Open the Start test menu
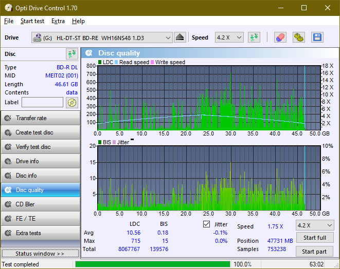This screenshot has width=340, height=269. point(32,21)
